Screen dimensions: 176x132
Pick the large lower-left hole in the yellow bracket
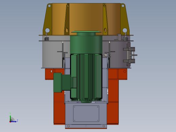click(x=47, y=30)
